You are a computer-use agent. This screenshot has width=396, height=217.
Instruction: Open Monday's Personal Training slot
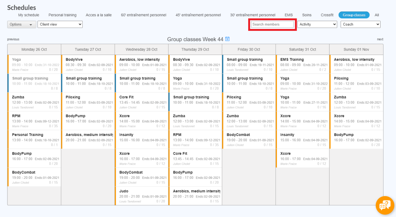click(34, 140)
